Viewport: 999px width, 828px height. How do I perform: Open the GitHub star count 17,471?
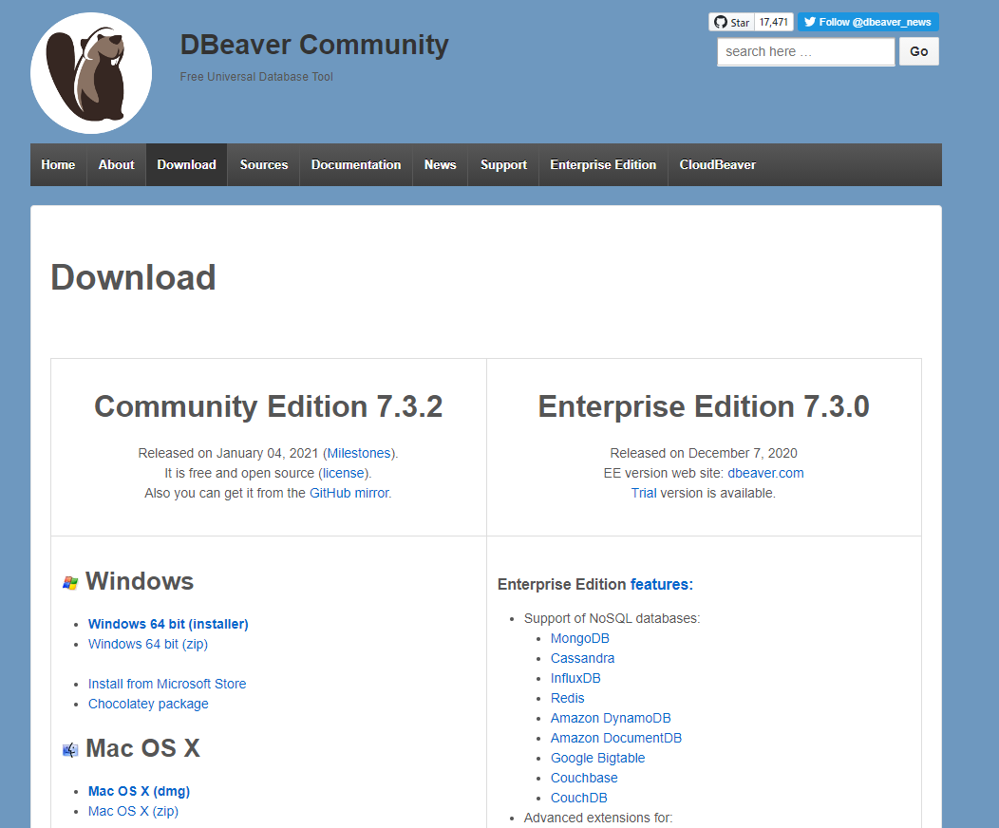774,22
